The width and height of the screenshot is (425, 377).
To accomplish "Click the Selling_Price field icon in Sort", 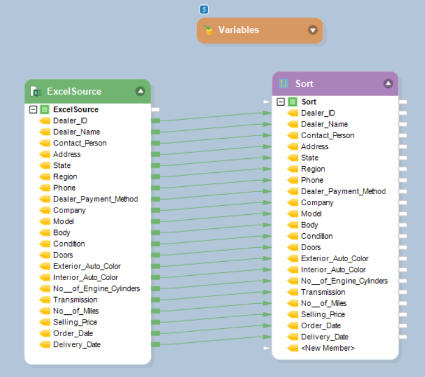I will click(x=293, y=314).
